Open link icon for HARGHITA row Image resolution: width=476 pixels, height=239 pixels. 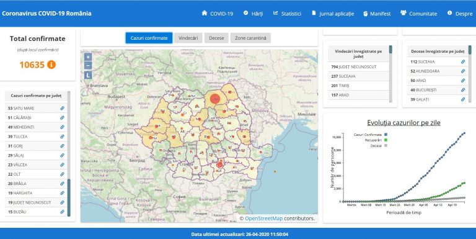(x=62, y=193)
